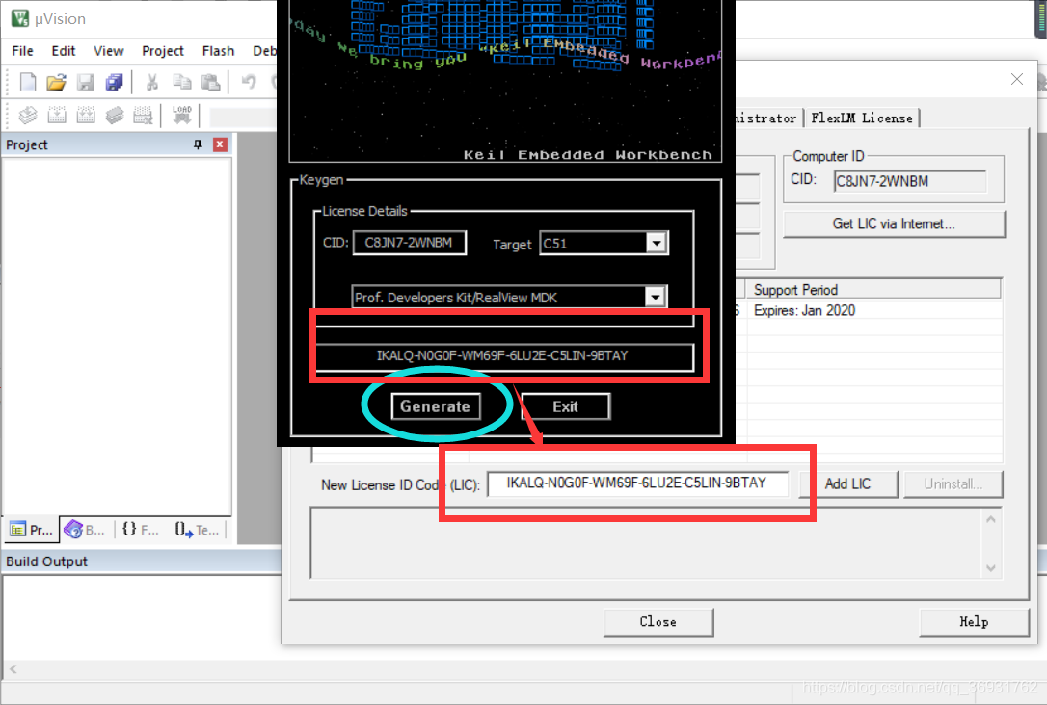Click the Paste clipboard icon
This screenshot has height=705, width=1047.
(x=211, y=82)
